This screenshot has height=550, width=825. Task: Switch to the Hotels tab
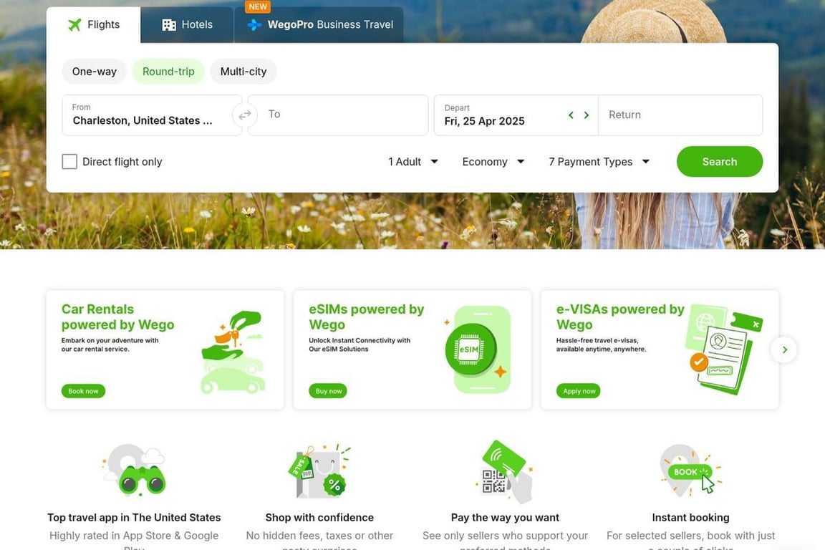[187, 25]
